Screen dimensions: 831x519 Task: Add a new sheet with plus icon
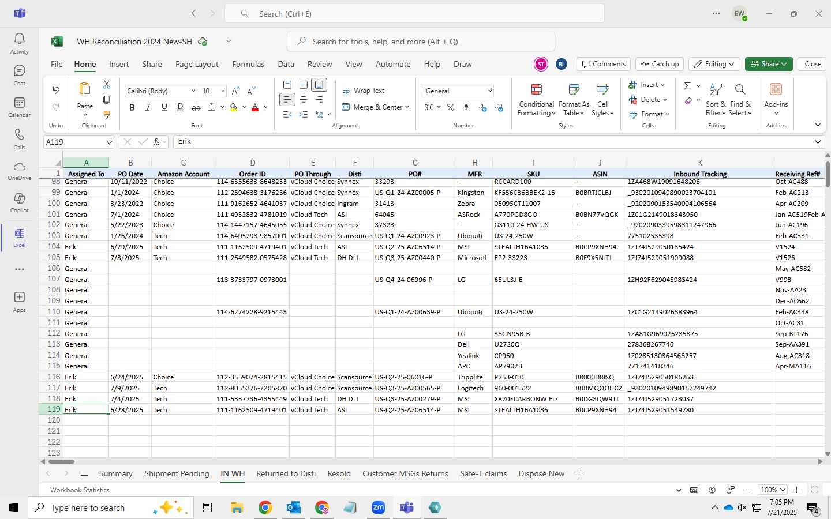coord(579,473)
